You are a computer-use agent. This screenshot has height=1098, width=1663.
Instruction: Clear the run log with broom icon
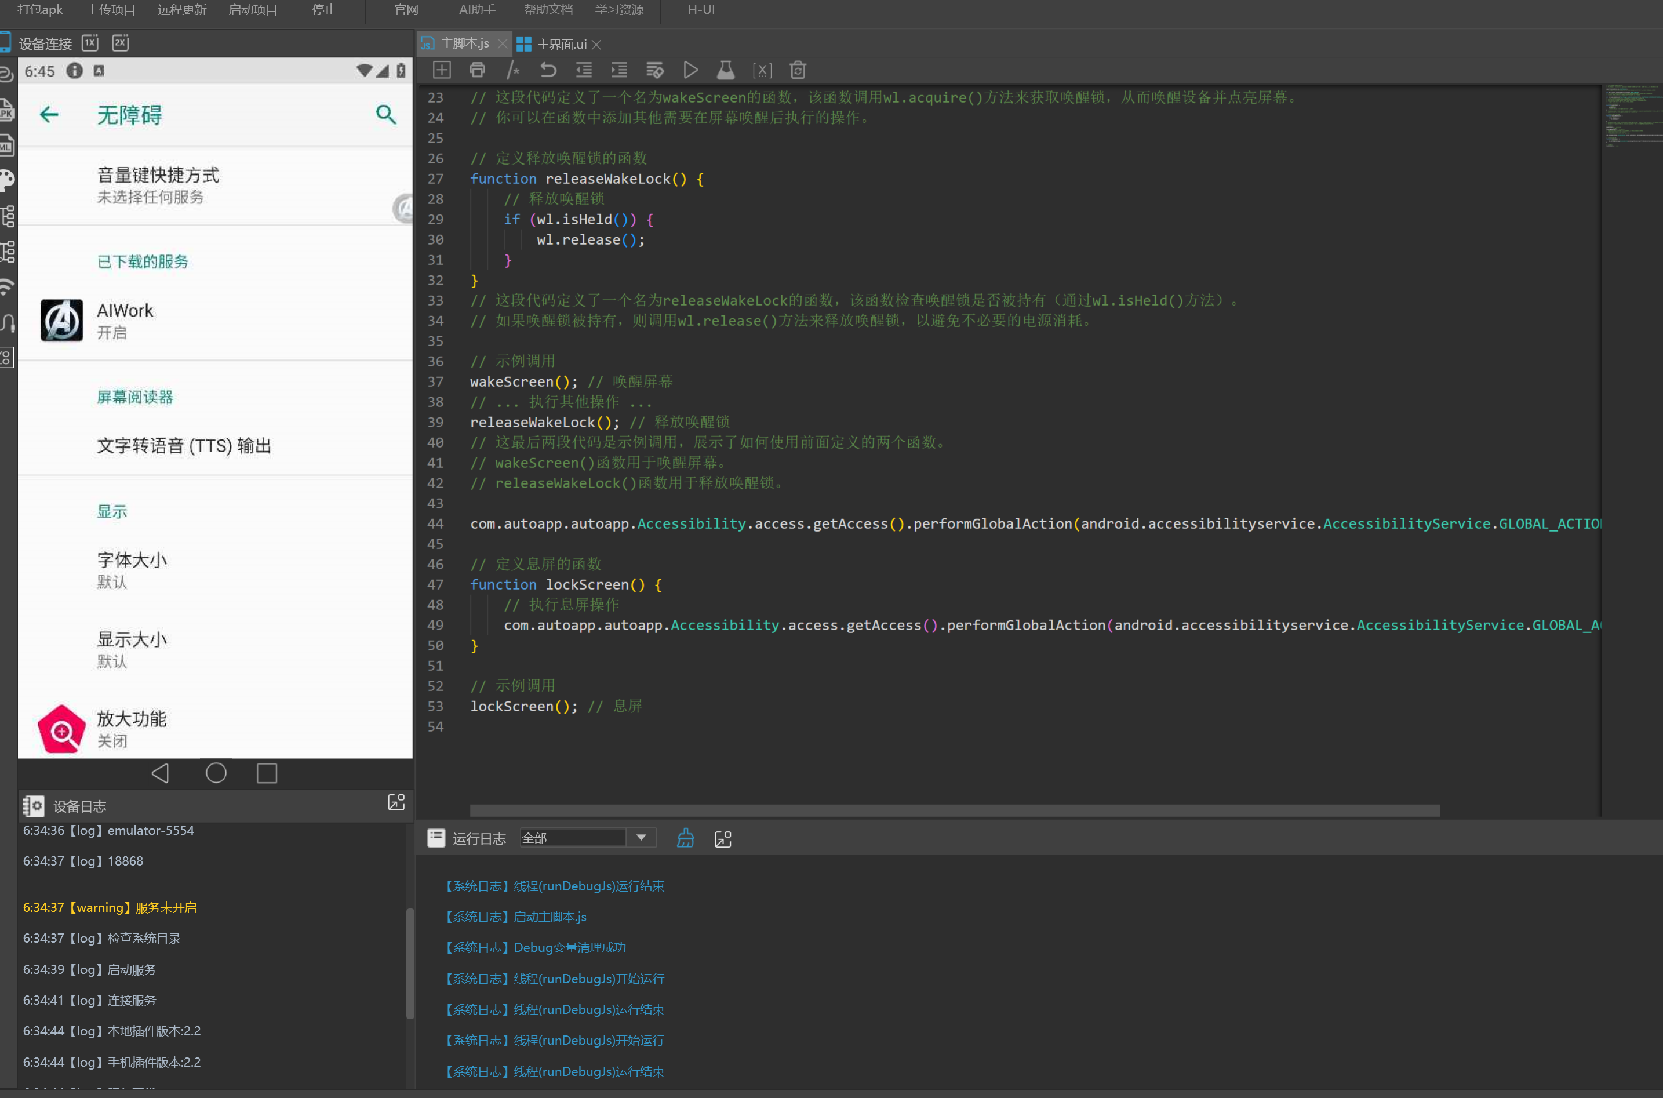(686, 838)
